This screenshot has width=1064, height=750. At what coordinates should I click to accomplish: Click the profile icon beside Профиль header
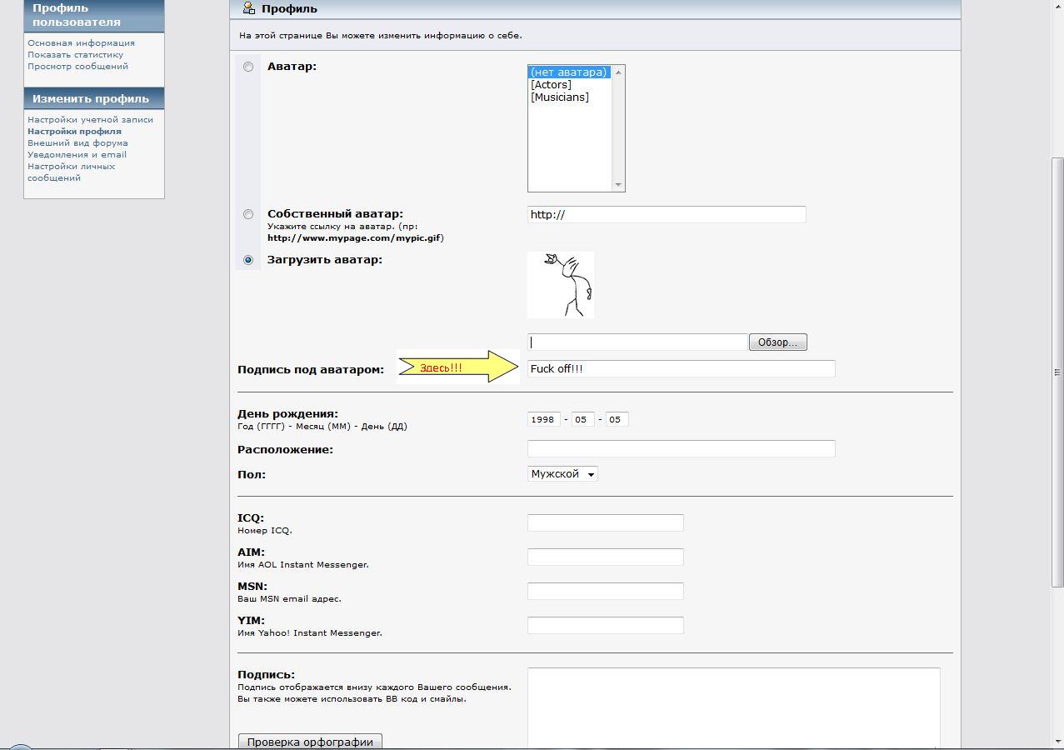pos(248,8)
